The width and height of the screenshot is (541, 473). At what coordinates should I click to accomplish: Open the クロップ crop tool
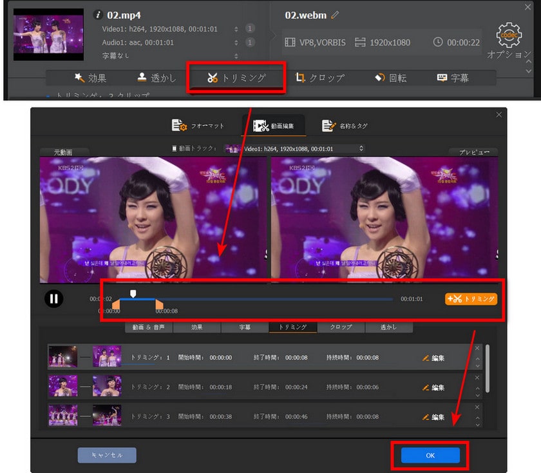pyautogui.click(x=320, y=78)
